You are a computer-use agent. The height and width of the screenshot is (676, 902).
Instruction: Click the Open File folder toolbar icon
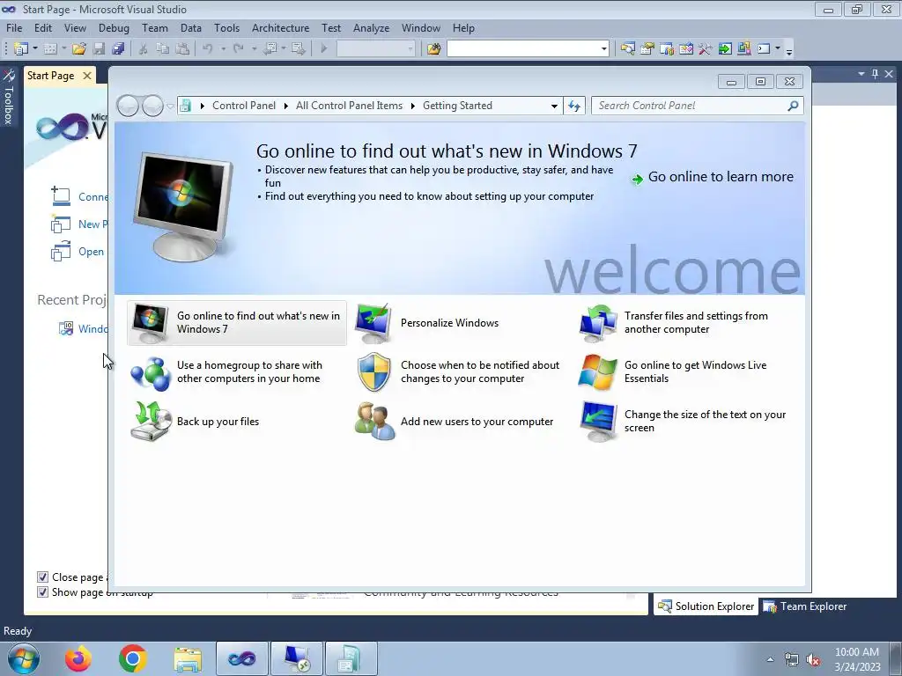[78, 49]
